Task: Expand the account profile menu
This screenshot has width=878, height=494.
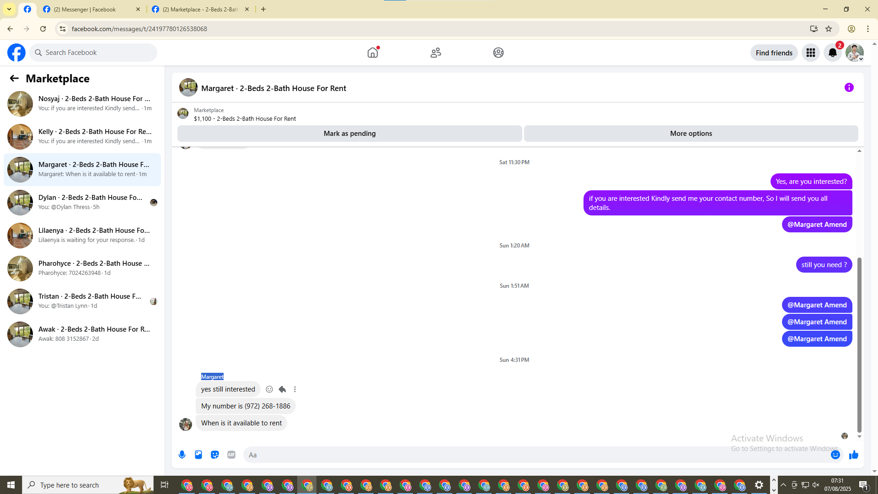Action: coord(855,53)
